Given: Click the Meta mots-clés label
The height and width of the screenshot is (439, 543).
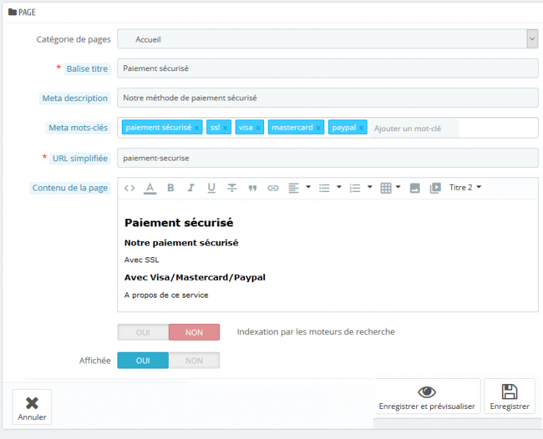Looking at the screenshot, I should click(x=78, y=128).
